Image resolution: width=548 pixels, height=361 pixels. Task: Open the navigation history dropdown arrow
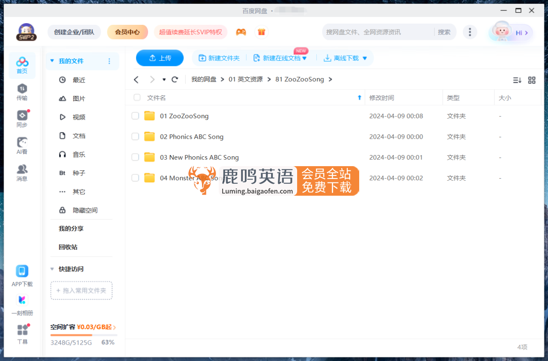coord(164,80)
